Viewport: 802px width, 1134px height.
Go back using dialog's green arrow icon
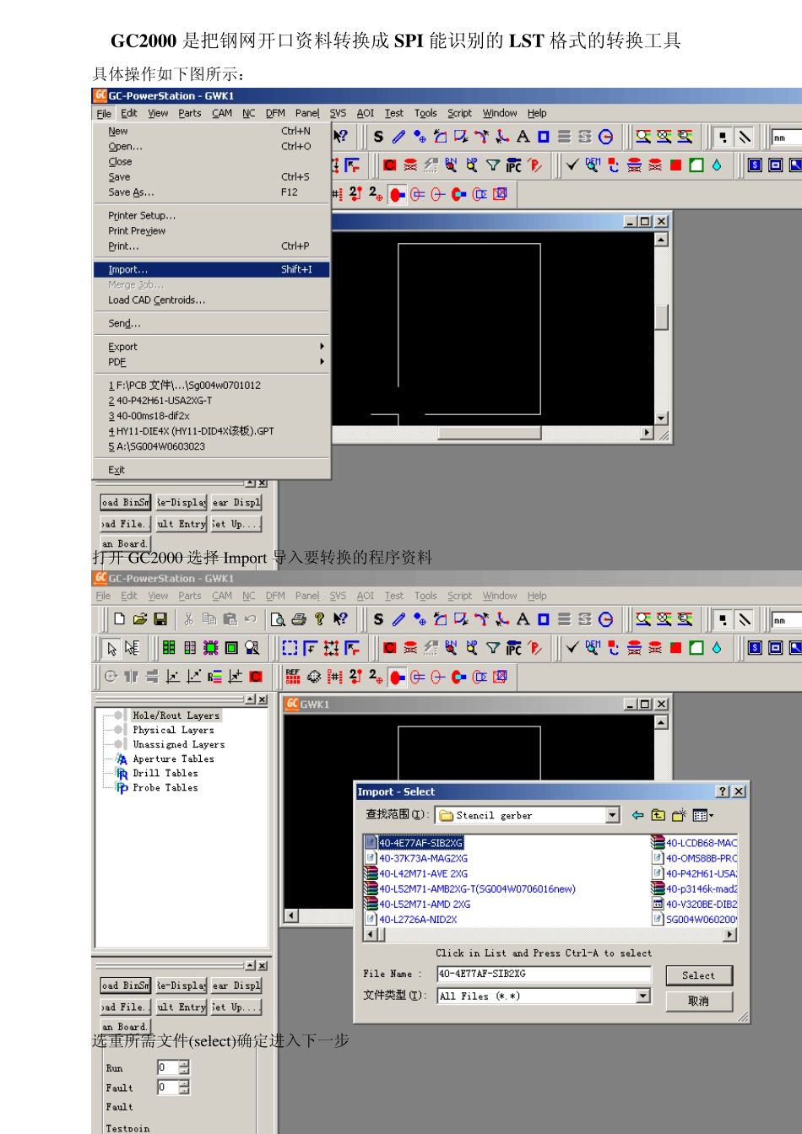click(637, 815)
